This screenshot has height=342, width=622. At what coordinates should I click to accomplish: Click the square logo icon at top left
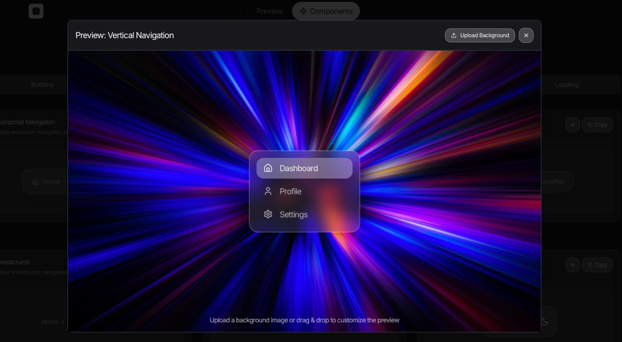tap(36, 11)
